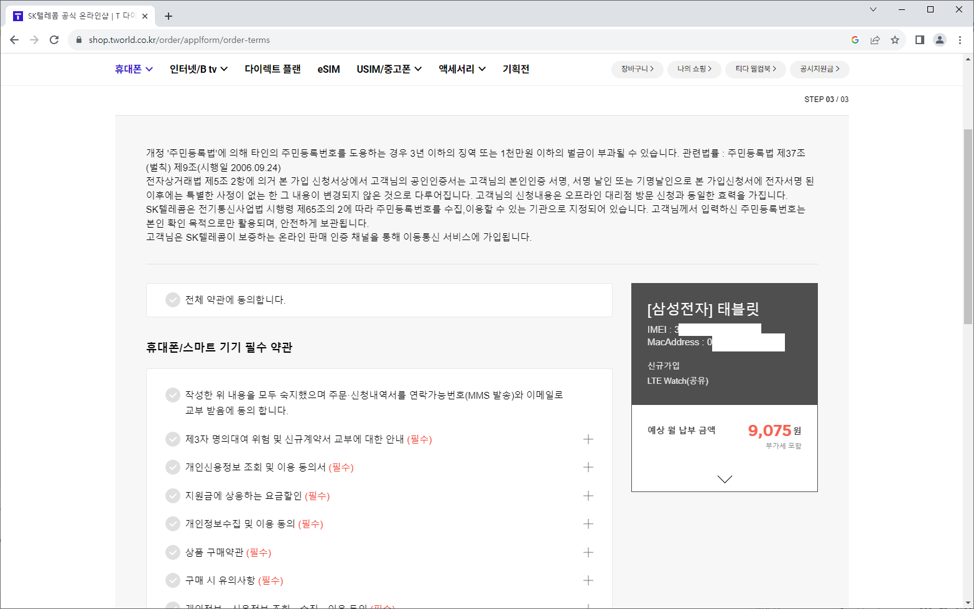Open 나의 쇼핑

695,69
